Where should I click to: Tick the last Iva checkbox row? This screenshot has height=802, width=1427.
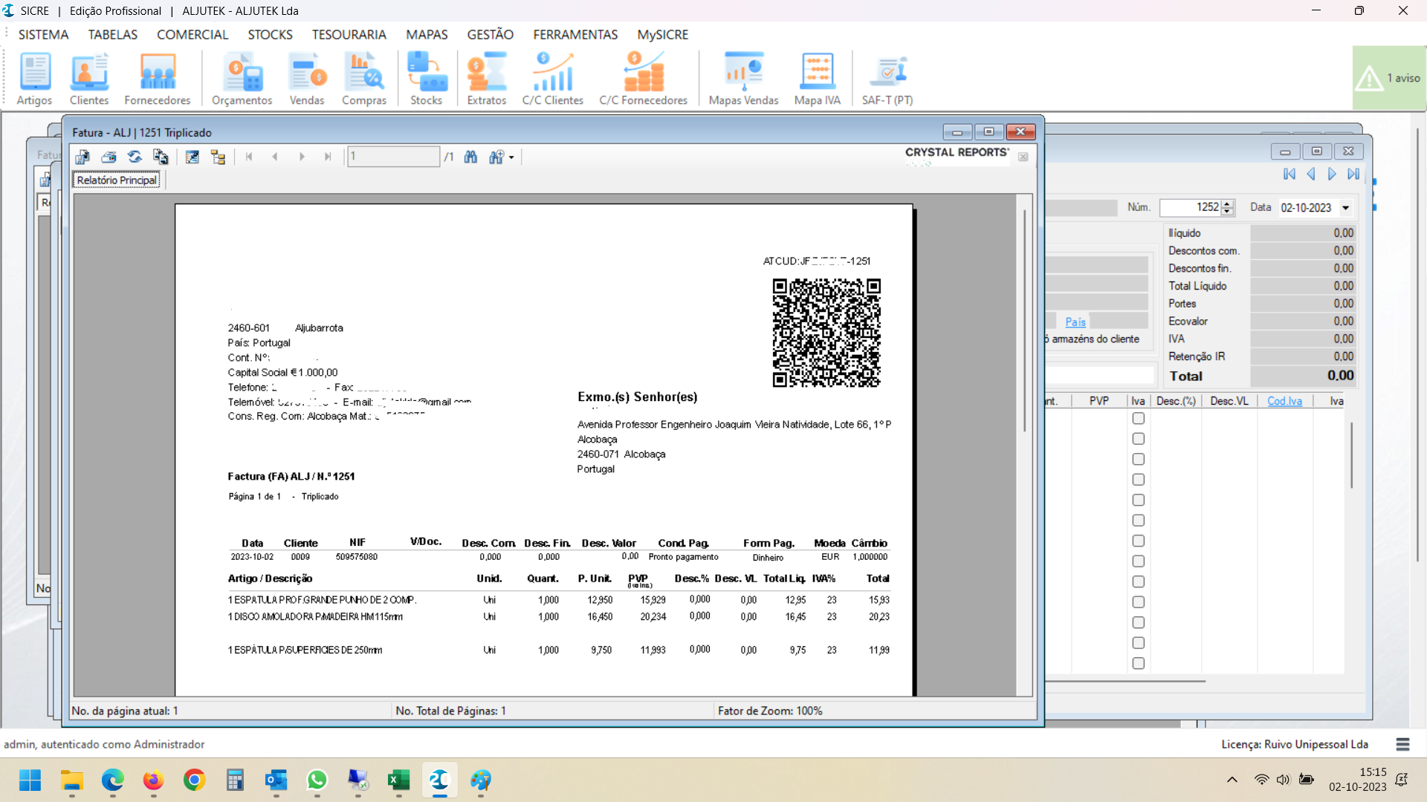(1138, 663)
